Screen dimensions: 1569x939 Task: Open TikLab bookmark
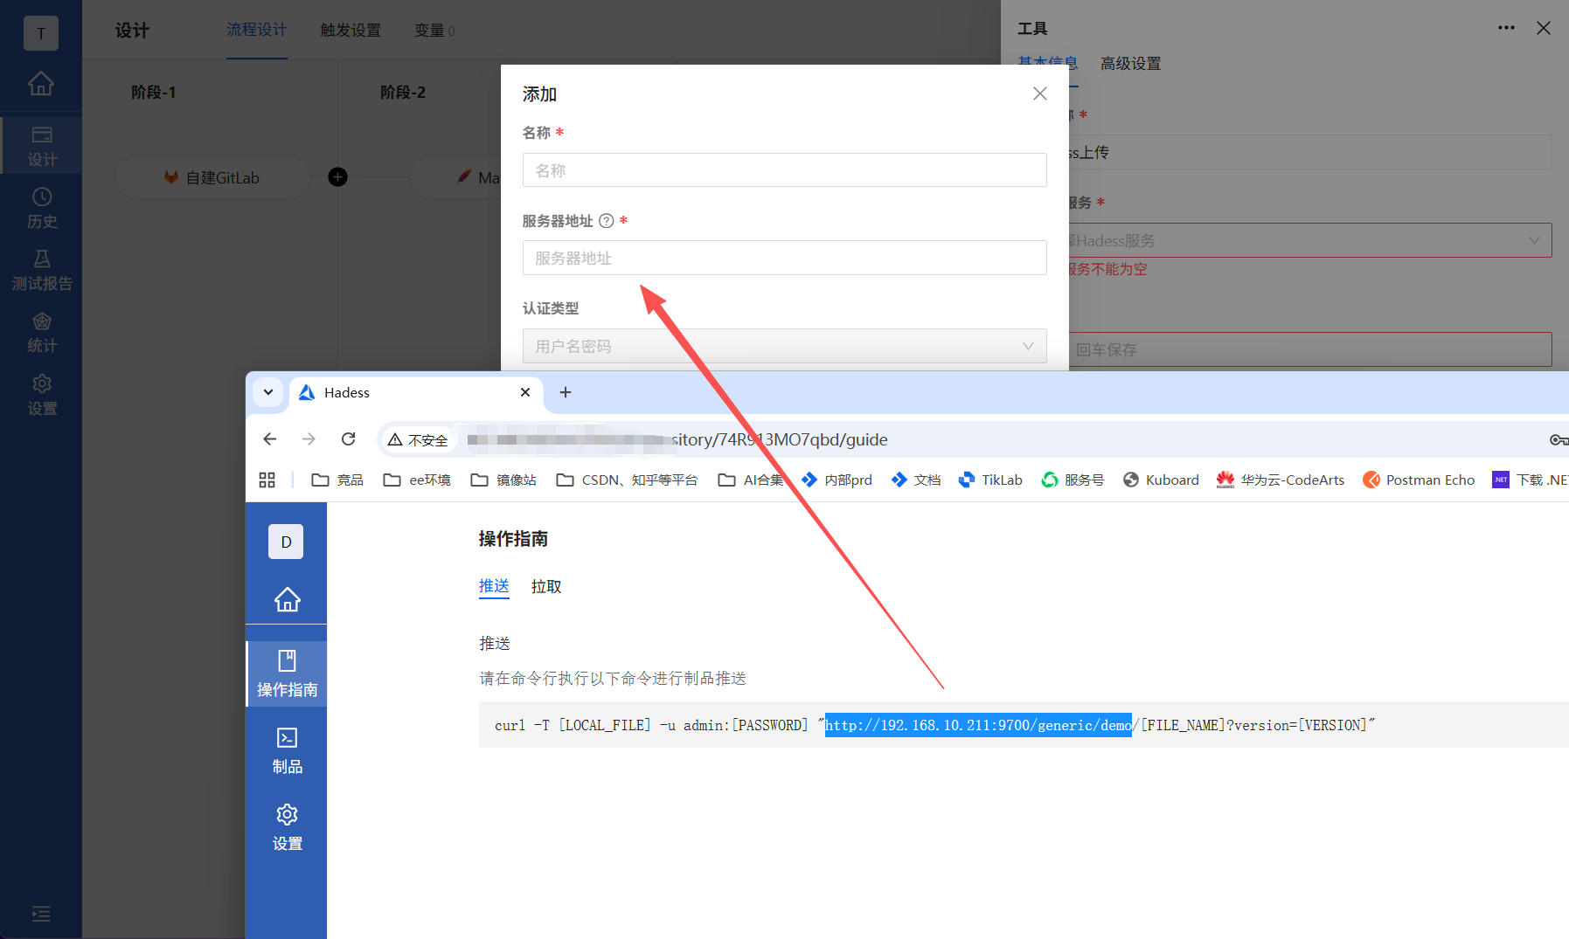(990, 480)
